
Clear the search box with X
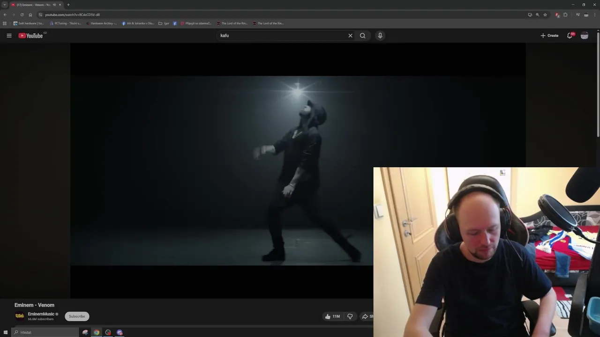tap(350, 36)
